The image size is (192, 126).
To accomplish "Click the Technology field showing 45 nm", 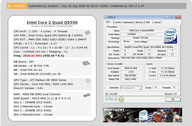I will coord(126,42).
